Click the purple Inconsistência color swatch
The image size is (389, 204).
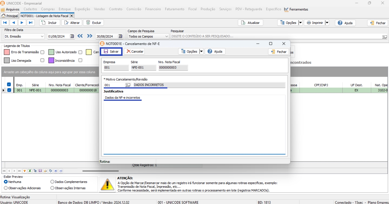tap(51, 60)
